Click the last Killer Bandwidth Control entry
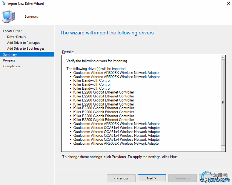This screenshot has height=185, width=232. click(x=92, y=88)
